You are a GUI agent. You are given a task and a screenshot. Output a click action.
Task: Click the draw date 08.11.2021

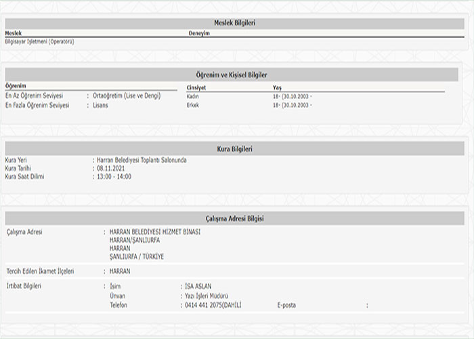tap(109, 168)
